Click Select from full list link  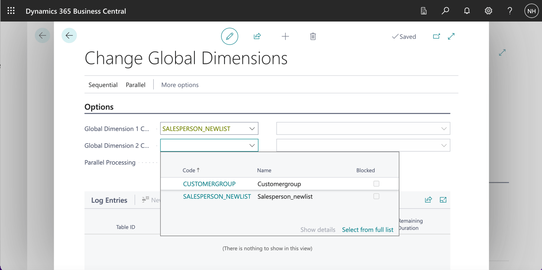[x=367, y=230]
